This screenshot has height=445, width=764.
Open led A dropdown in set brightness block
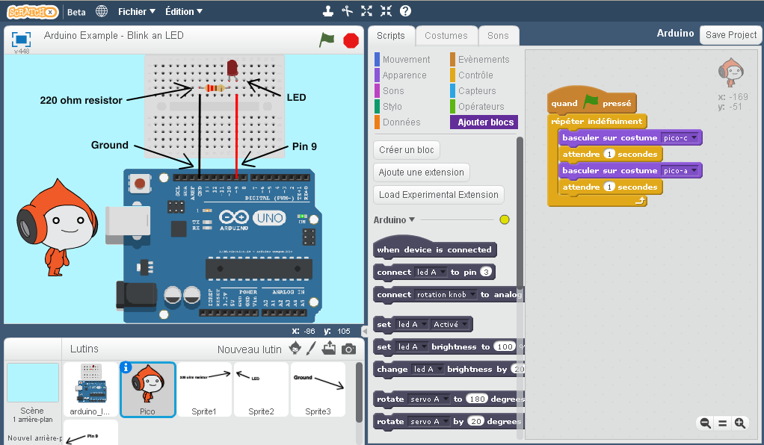click(x=412, y=346)
